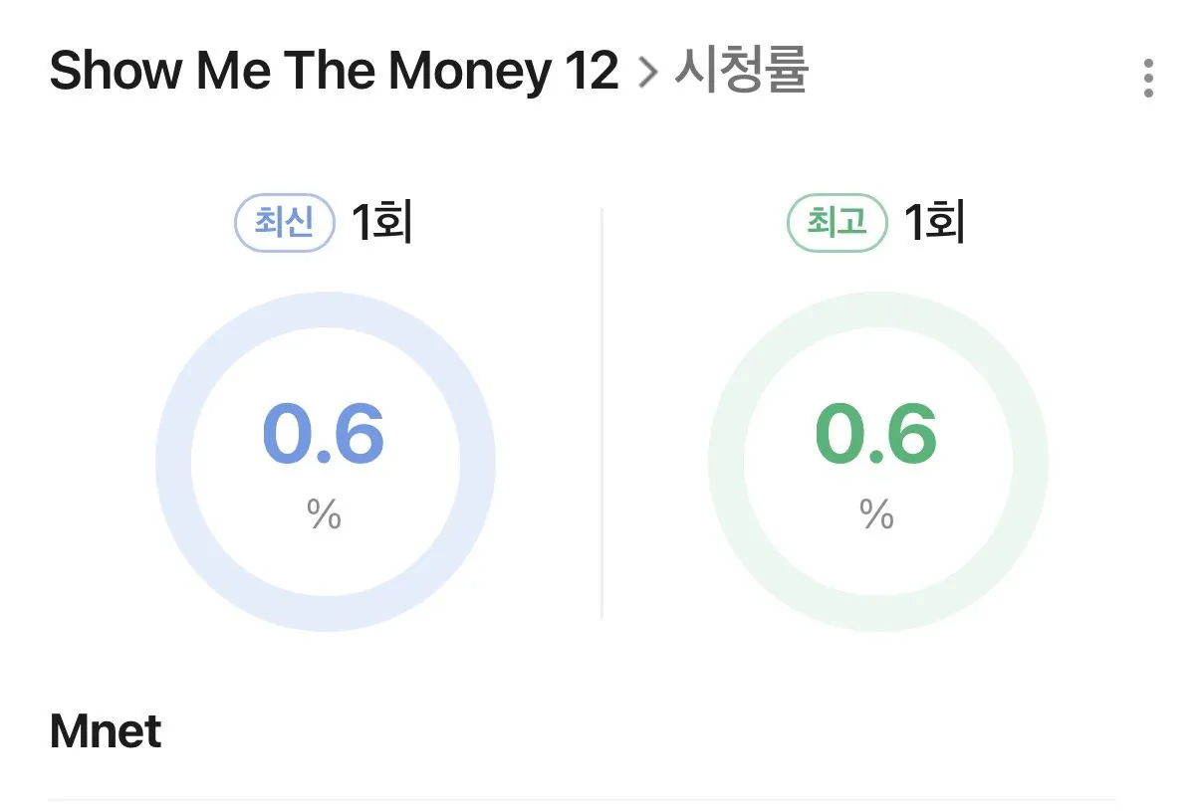
Task: Open the Mnet channel label
Action: click(106, 732)
